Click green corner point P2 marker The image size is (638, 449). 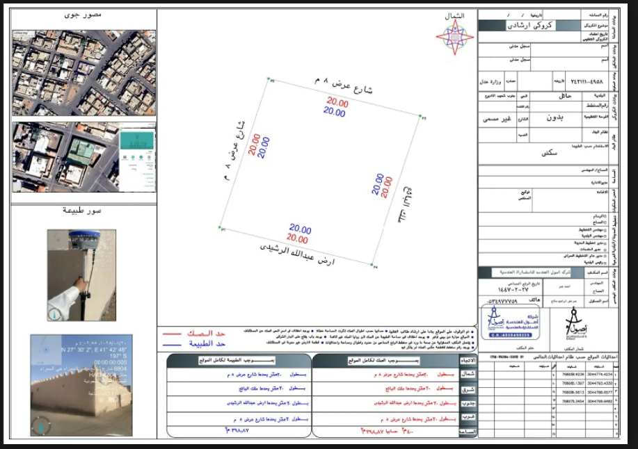tap(269, 79)
